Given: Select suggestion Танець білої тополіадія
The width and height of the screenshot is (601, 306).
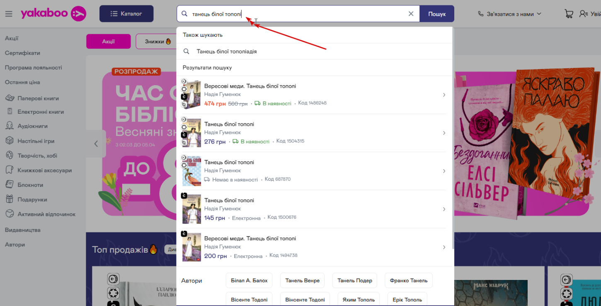Looking at the screenshot, I should pyautogui.click(x=315, y=51).
